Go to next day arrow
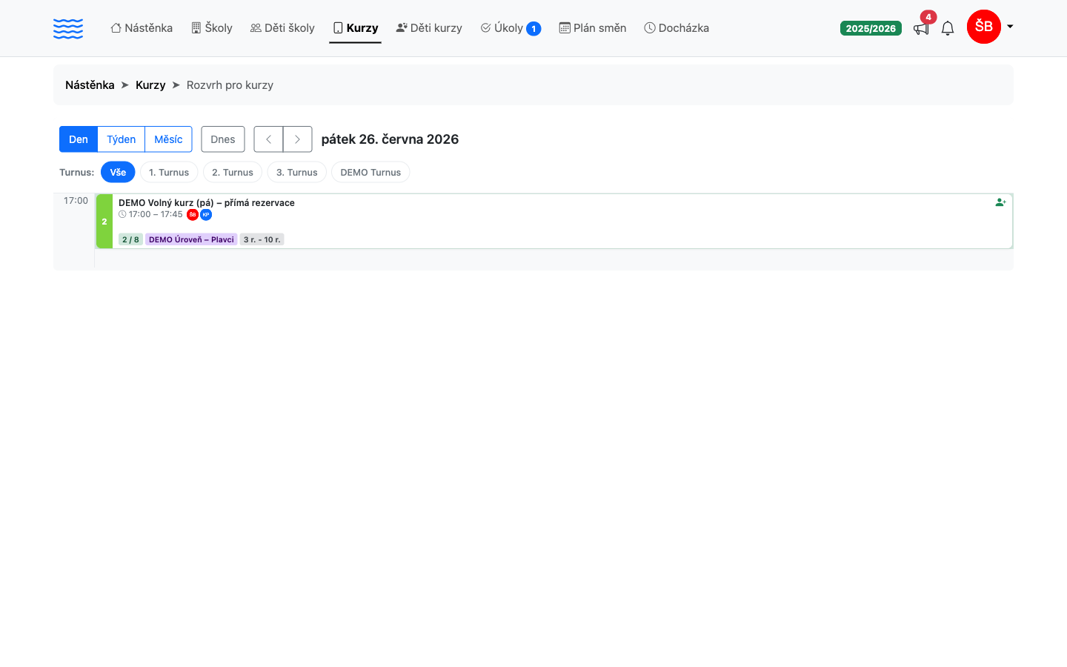Screen dimensions: 1067x667 click(x=297, y=139)
